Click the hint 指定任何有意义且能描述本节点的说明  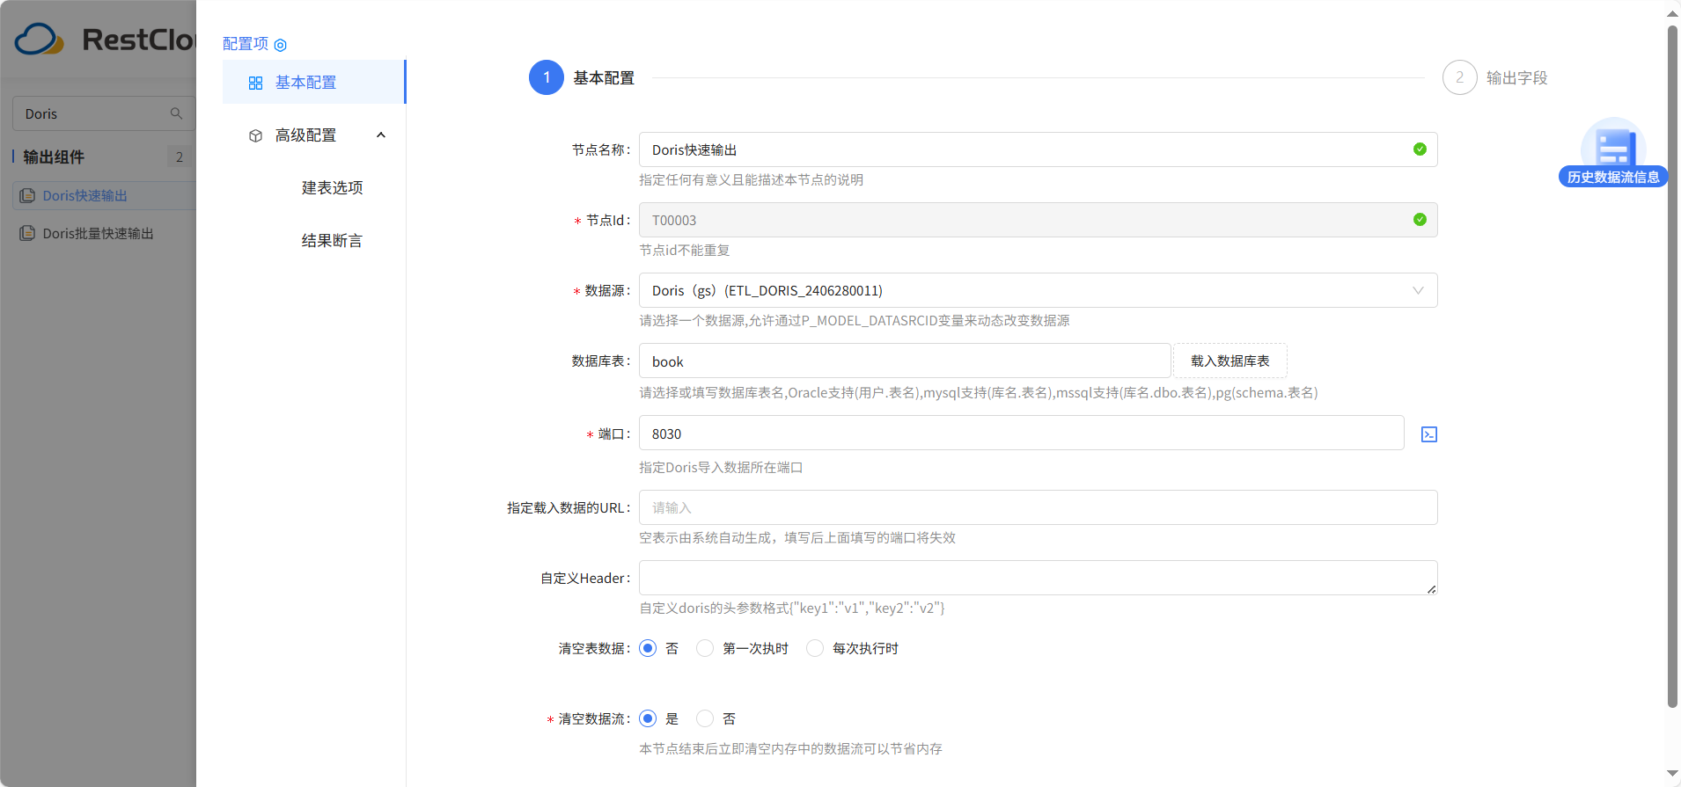pos(751,180)
